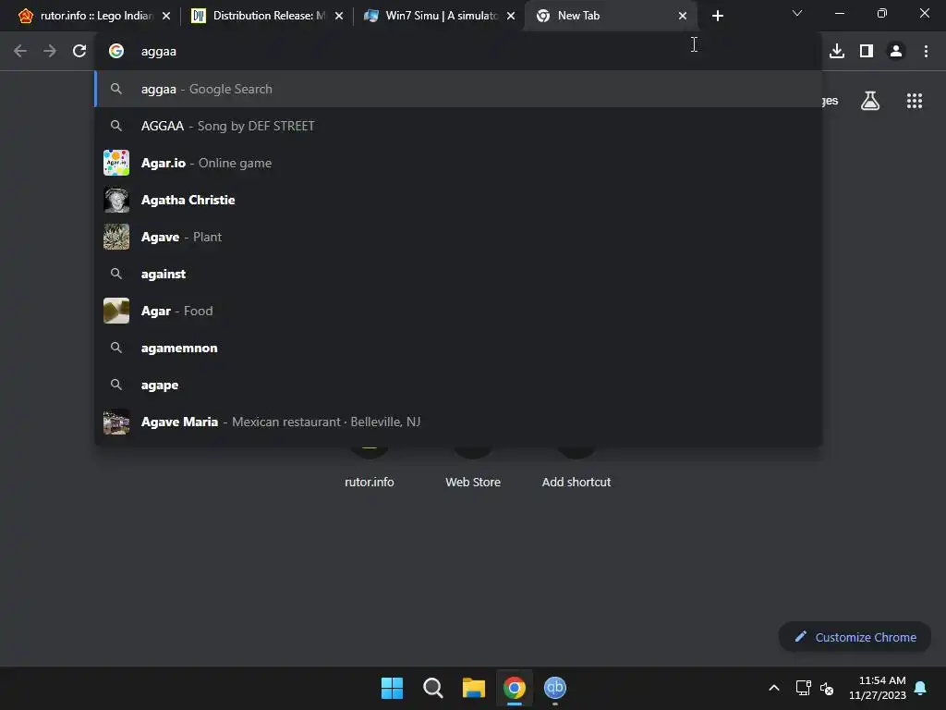Click the Agar food thumbnail
Screen dimensions: 946x710
pos(116,311)
